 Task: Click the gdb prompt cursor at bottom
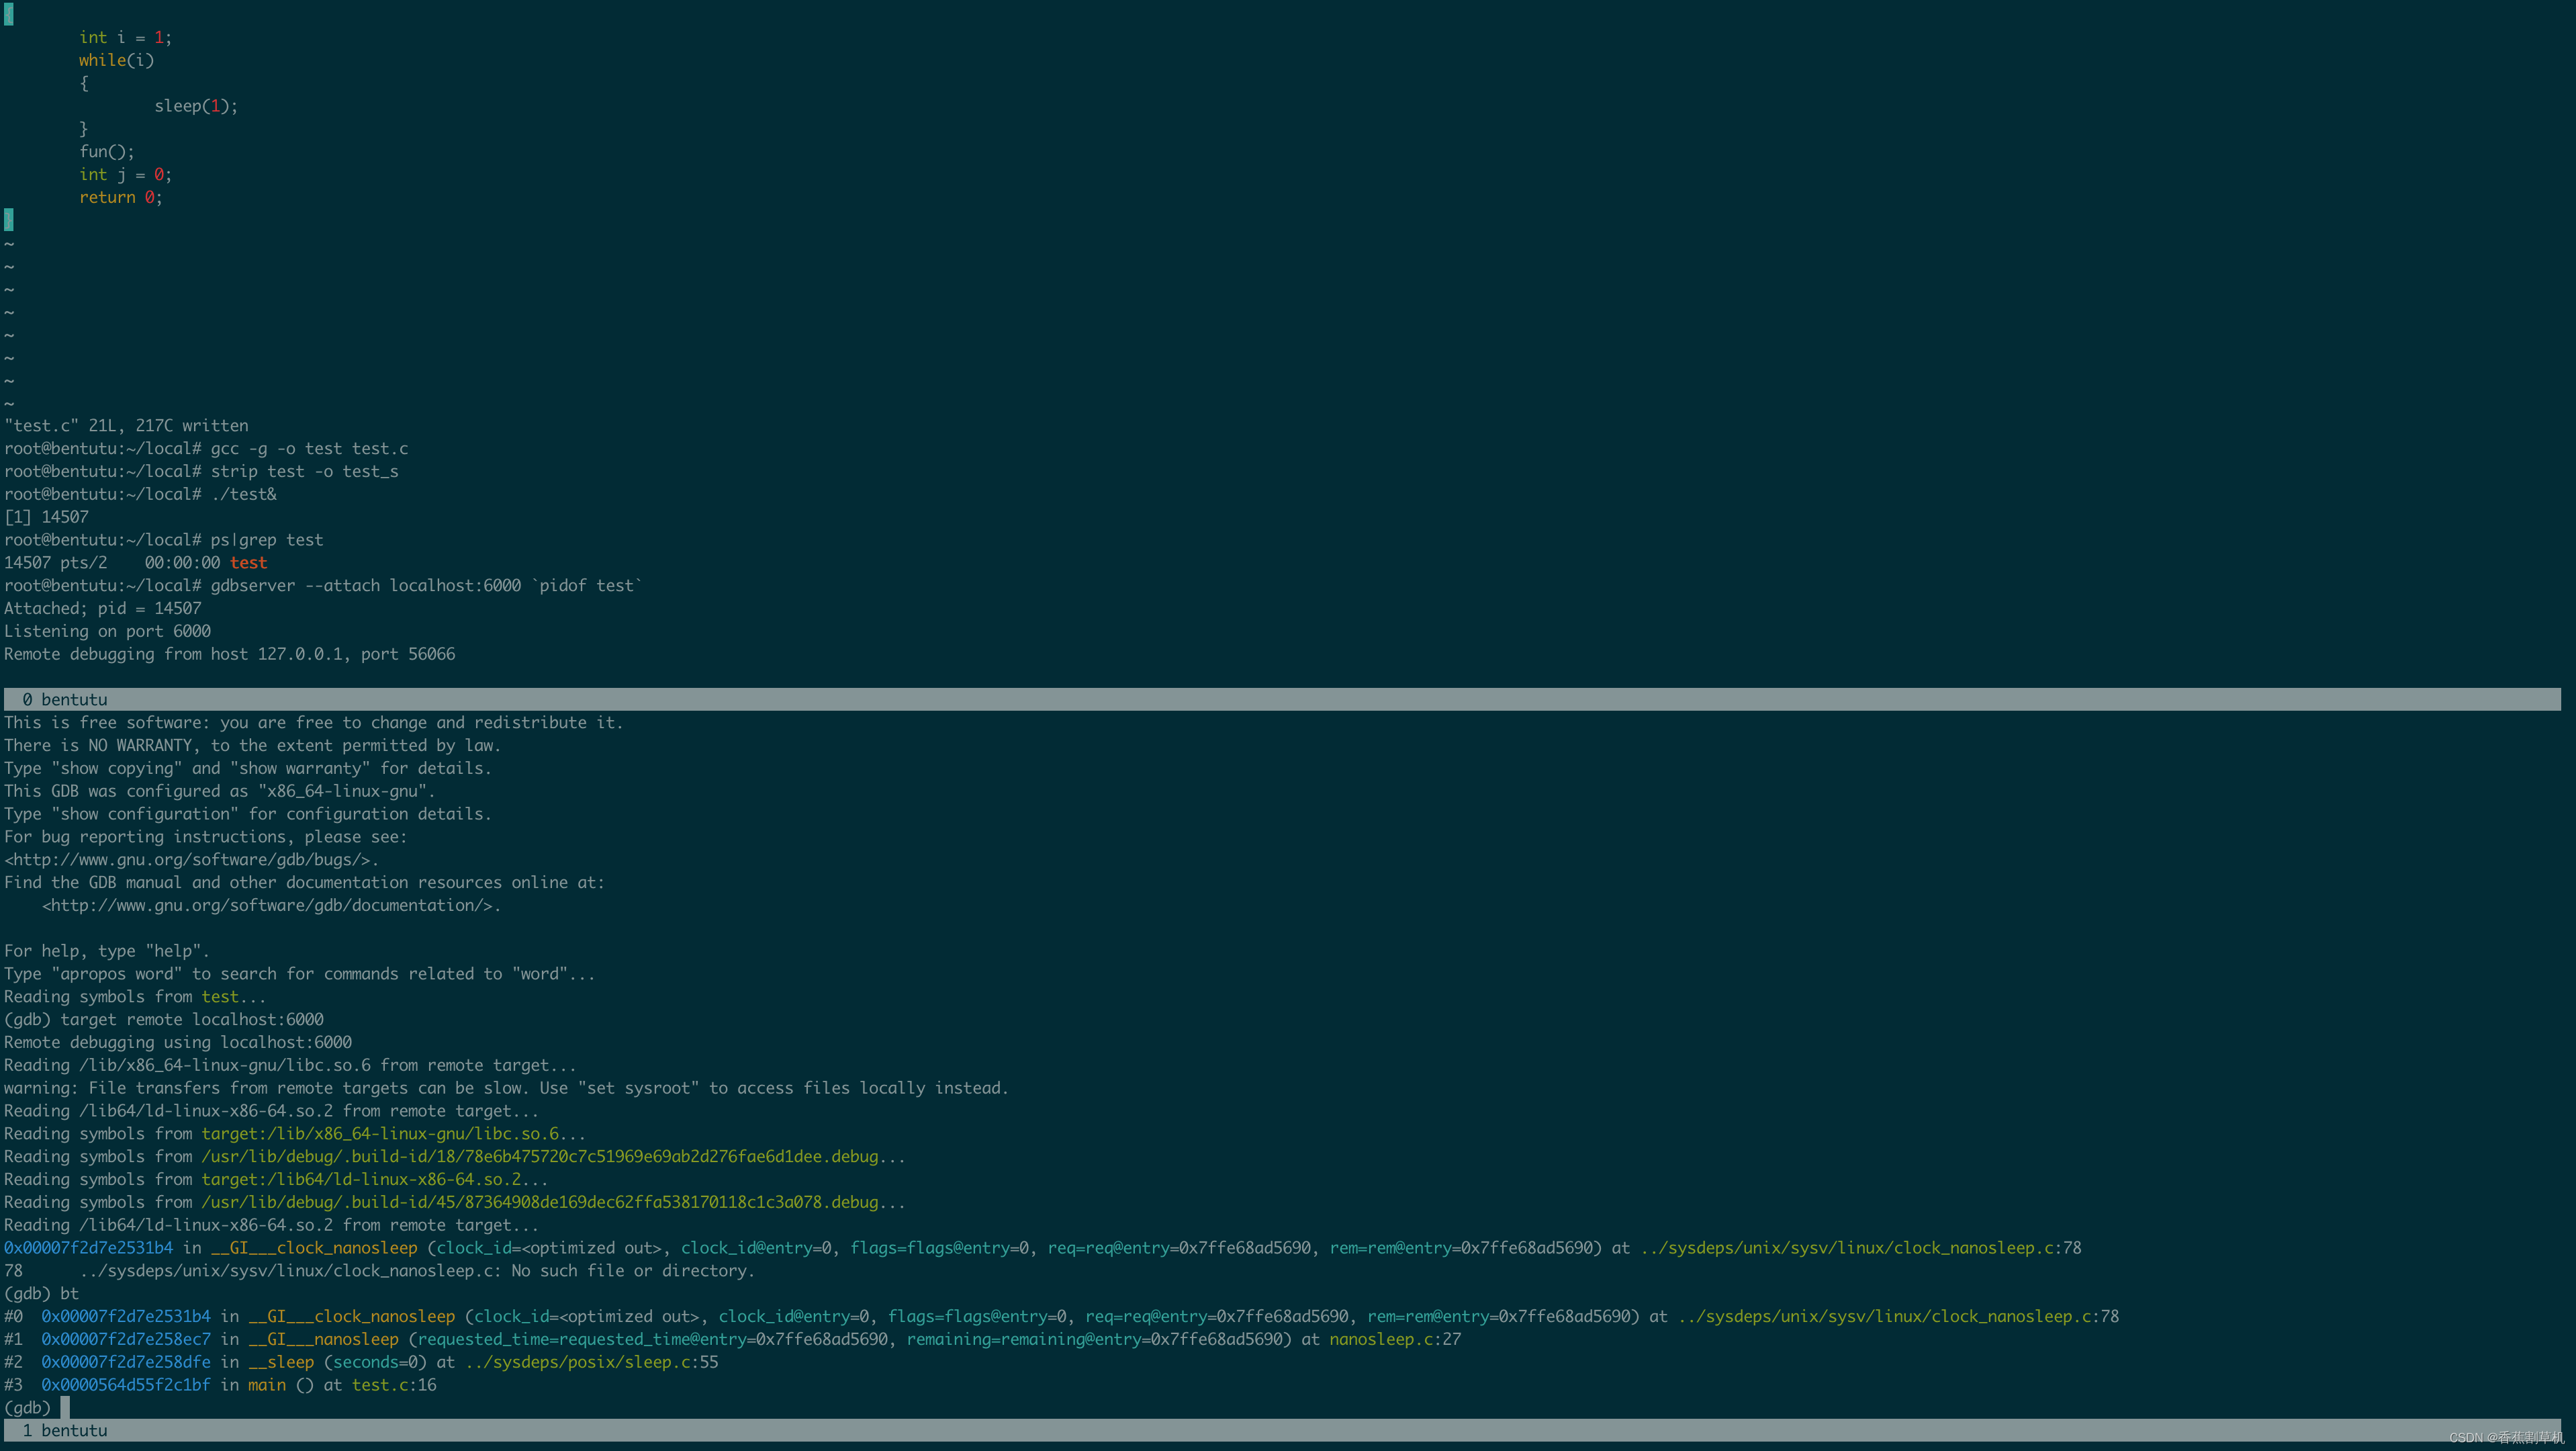tap(65, 1407)
